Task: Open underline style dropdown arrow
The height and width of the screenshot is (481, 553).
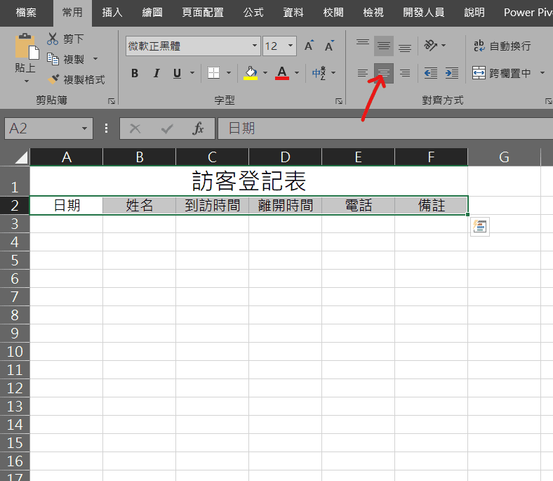Action: click(192, 74)
